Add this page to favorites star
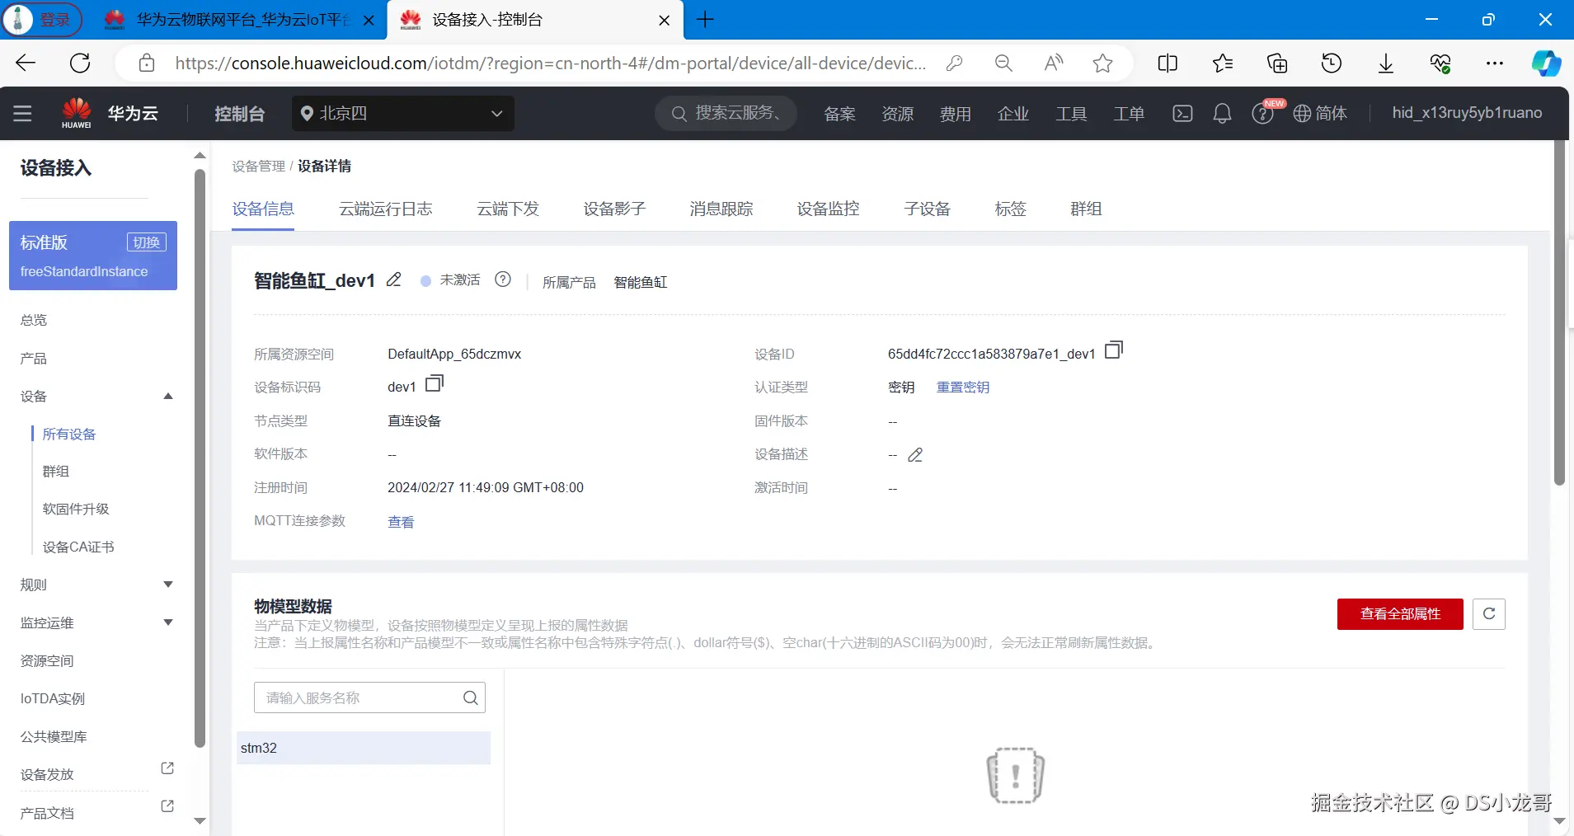 tap(1102, 63)
